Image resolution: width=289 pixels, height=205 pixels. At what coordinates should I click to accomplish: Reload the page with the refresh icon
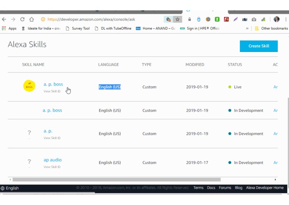click(x=22, y=20)
